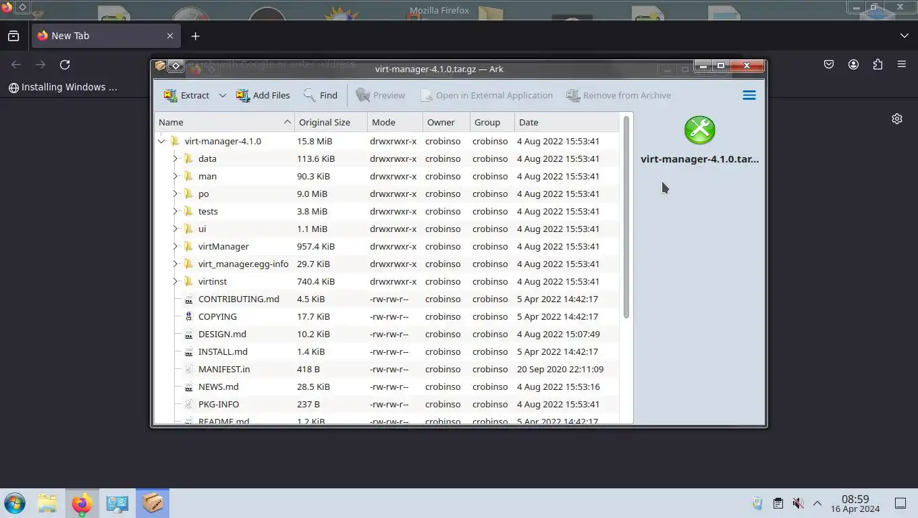Click Add Files in Ark toolbar

[263, 95]
